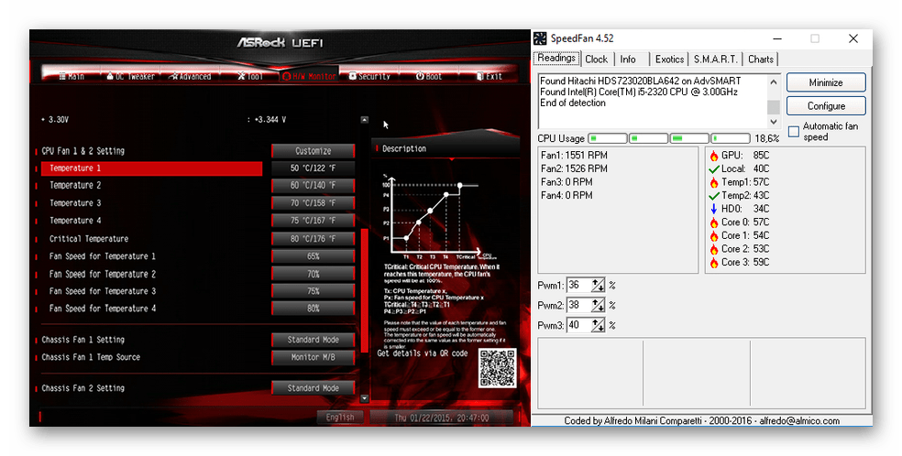
Task: Click the flame icon beside Core 3
Action: (715, 262)
